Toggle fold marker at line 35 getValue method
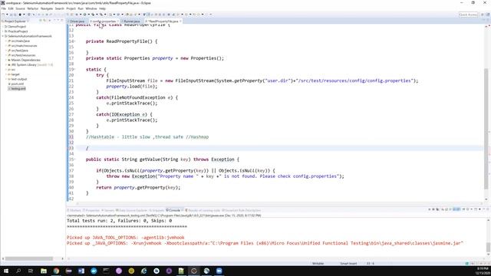The width and height of the screenshot is (491, 276). pyautogui.click(x=74, y=159)
